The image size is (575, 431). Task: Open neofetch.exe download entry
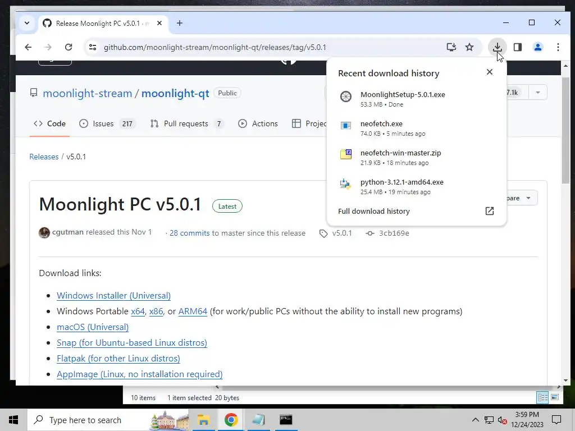[x=416, y=129]
